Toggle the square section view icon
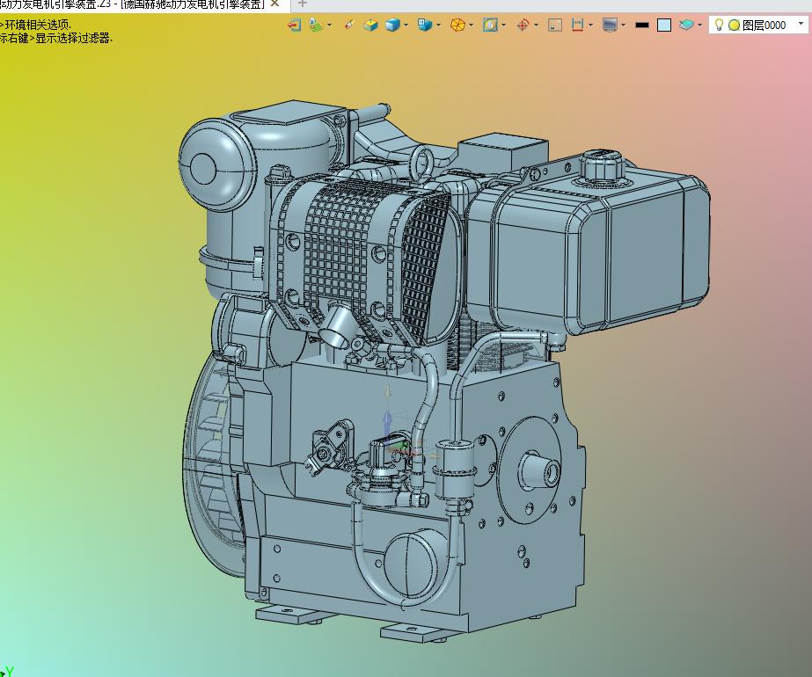 (555, 25)
